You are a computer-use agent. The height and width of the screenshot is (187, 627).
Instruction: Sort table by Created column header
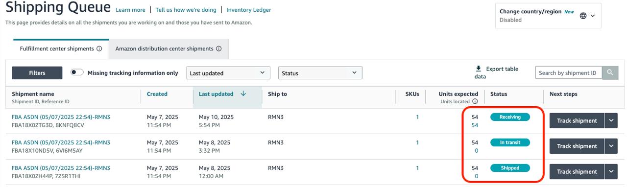pos(157,94)
